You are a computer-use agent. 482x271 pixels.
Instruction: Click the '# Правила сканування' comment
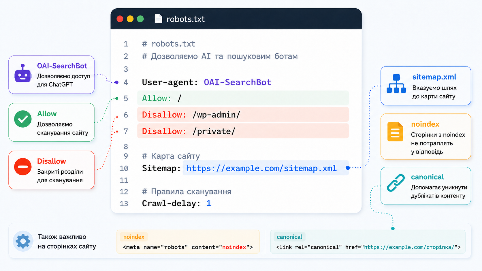click(187, 192)
